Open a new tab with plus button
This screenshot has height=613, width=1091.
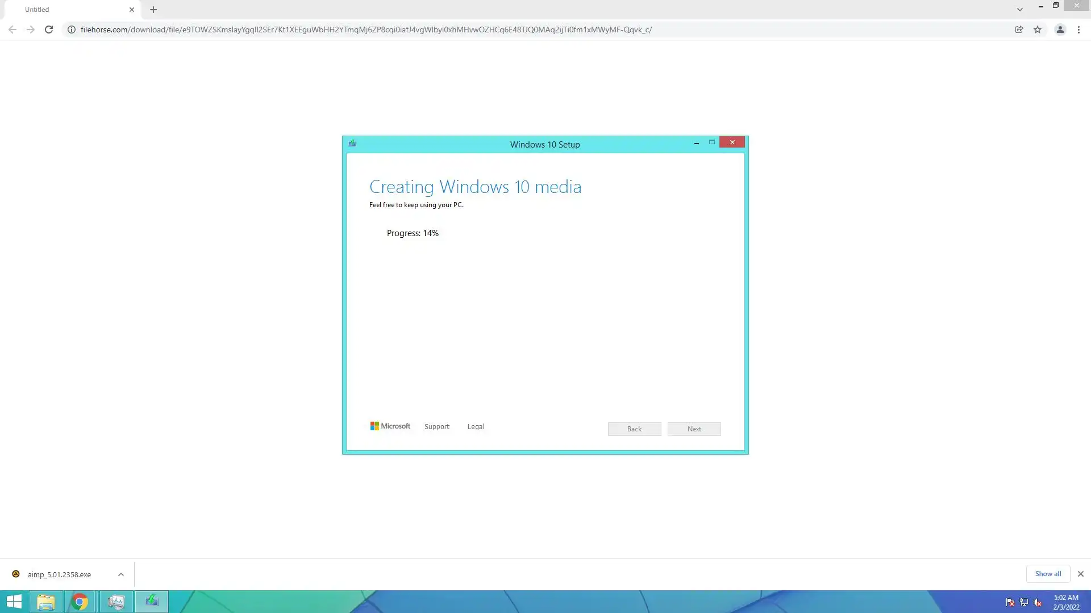point(153,10)
